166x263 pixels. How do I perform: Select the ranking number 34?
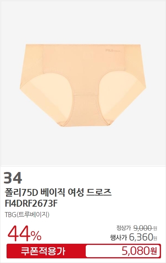(x=13, y=178)
